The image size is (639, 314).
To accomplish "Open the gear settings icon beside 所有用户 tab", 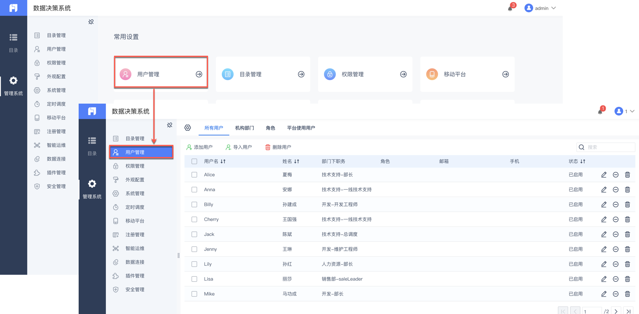I will coord(188,128).
